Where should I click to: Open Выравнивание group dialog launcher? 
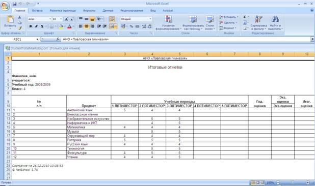[x=116, y=33]
